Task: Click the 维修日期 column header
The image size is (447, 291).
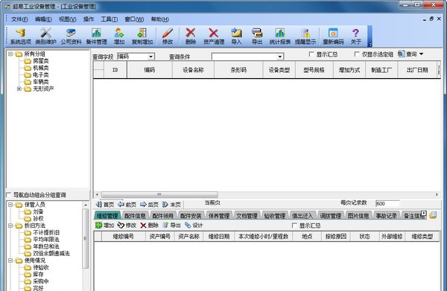Action: pyautogui.click(x=218, y=237)
